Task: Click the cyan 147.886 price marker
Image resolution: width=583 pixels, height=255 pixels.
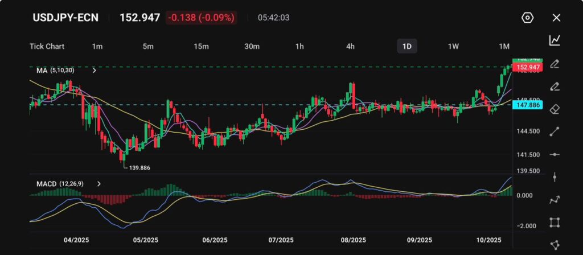Action: (x=527, y=105)
